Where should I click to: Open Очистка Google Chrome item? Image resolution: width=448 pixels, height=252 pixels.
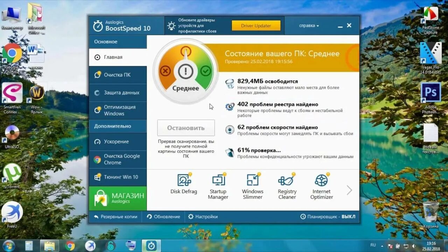point(118,159)
